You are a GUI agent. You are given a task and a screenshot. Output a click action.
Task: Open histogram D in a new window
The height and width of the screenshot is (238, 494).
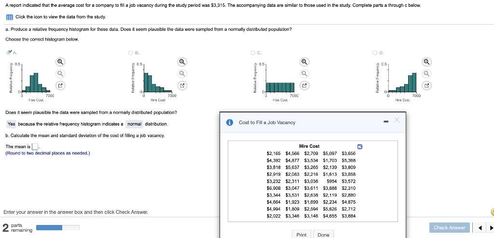pos(426,85)
